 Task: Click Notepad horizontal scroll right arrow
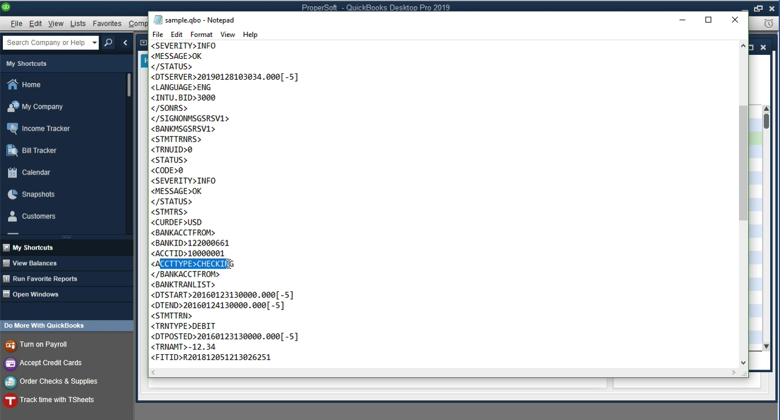(x=735, y=373)
